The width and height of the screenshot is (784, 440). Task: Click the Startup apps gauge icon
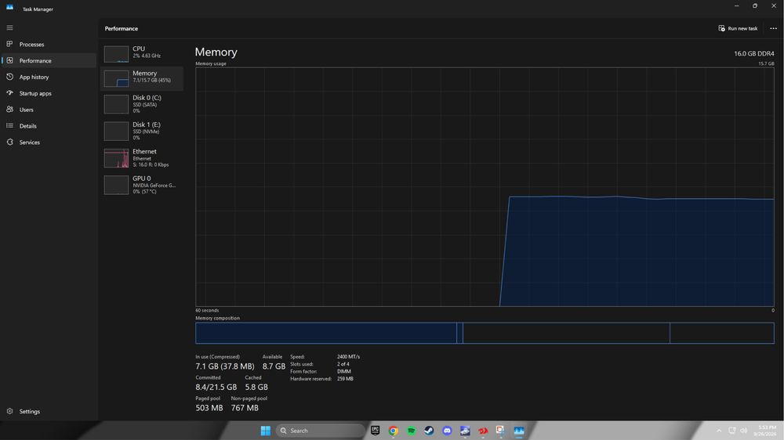[9, 93]
